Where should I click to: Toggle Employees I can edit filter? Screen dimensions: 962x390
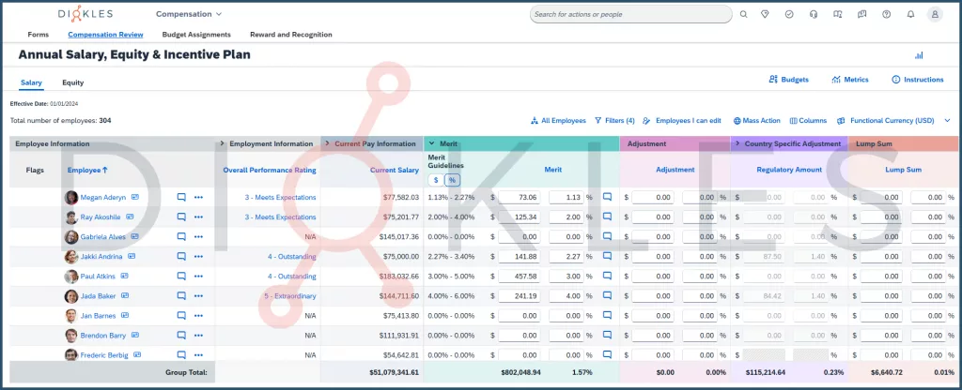tap(682, 121)
